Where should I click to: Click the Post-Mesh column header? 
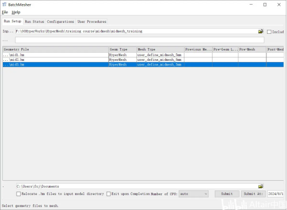pos(275,49)
